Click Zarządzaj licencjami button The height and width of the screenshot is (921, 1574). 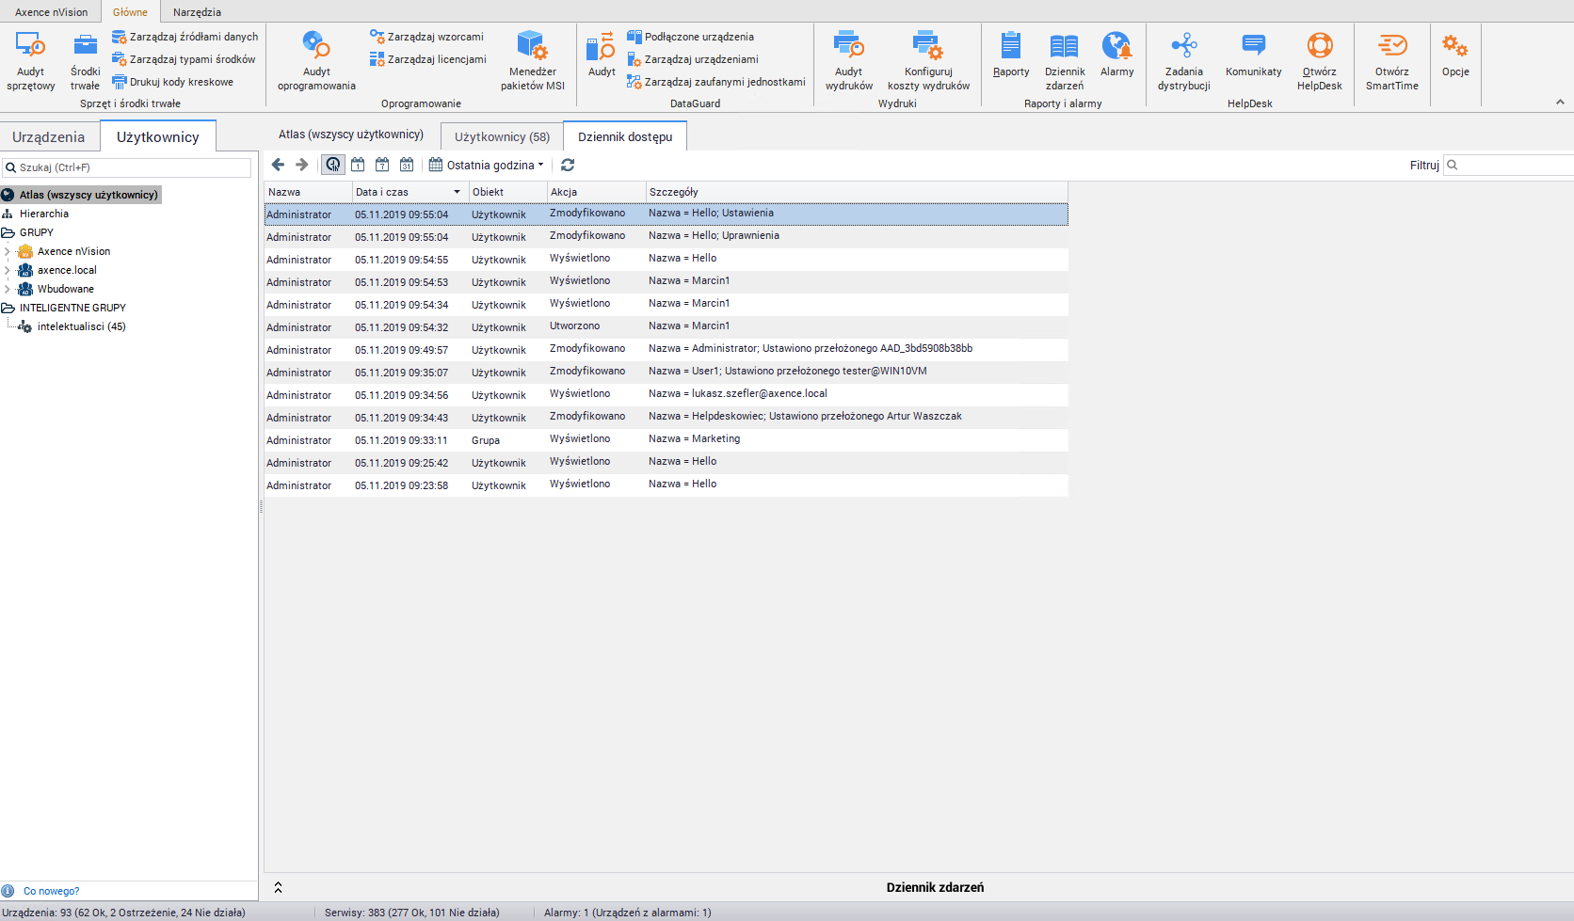(428, 59)
